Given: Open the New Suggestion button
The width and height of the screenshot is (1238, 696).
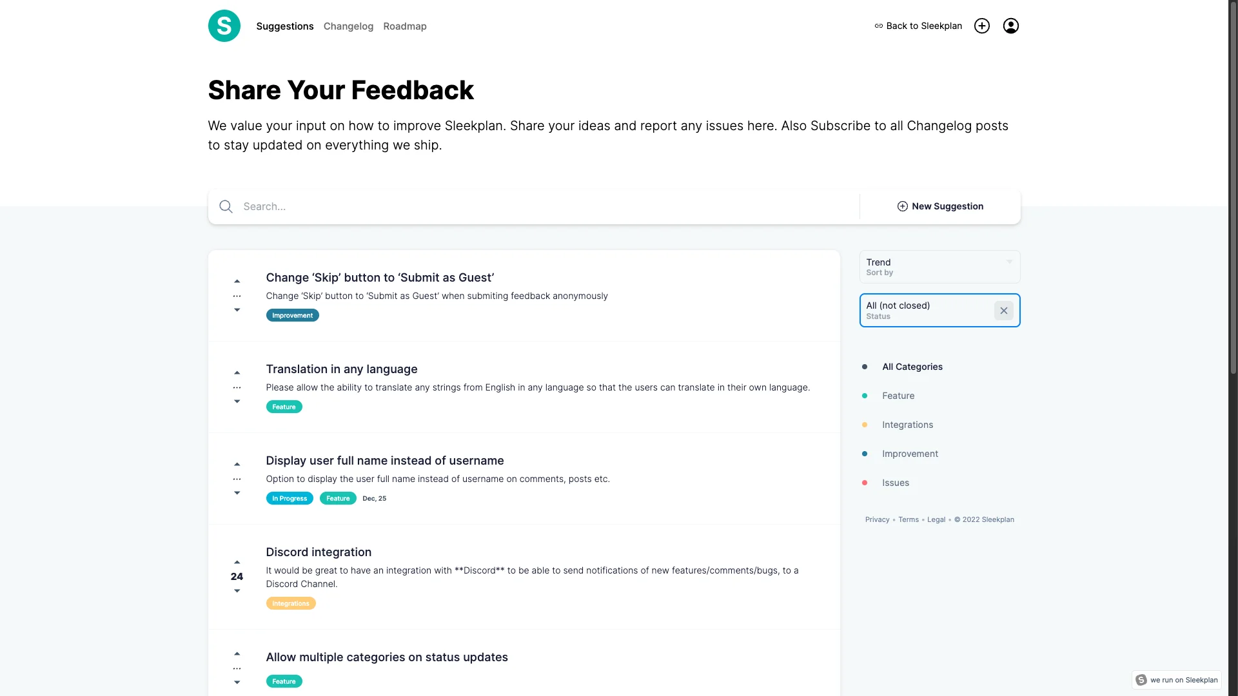Looking at the screenshot, I should 941,206.
